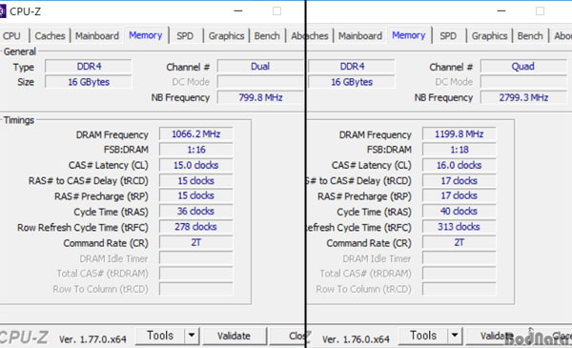This screenshot has height=348, width=572.
Task: Click the DRAM Frequency 1066.2 MHz field
Action: pos(195,133)
